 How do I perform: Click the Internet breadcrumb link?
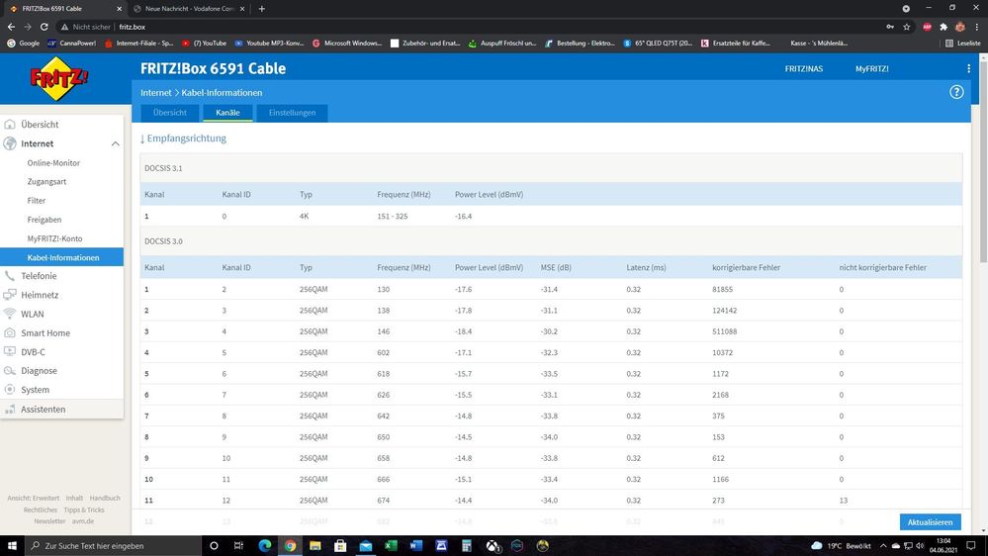[x=156, y=92]
